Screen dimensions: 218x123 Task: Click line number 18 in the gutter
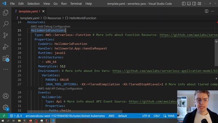[19, 44]
